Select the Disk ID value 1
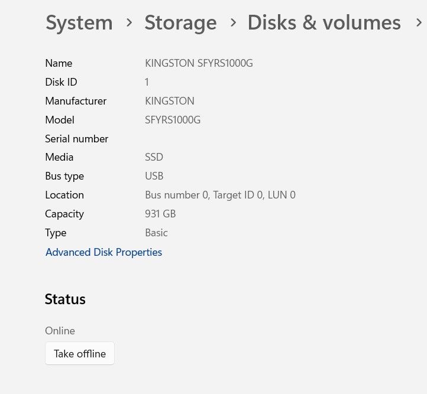427x394 pixels. [x=147, y=82]
